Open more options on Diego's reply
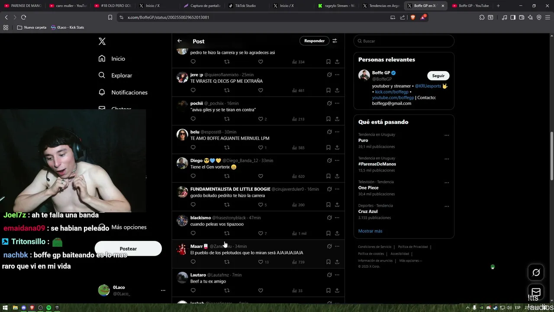Screen dimensions: 554x312 [x=337, y=160]
